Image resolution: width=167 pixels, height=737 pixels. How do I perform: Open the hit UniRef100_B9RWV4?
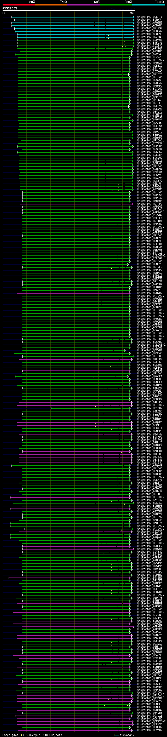(150, 20)
